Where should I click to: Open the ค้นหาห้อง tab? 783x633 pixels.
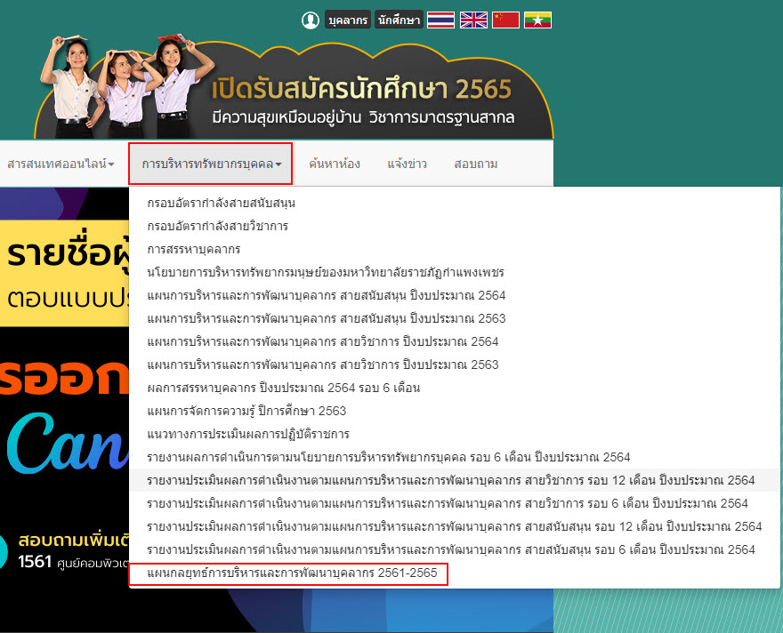[x=335, y=164]
